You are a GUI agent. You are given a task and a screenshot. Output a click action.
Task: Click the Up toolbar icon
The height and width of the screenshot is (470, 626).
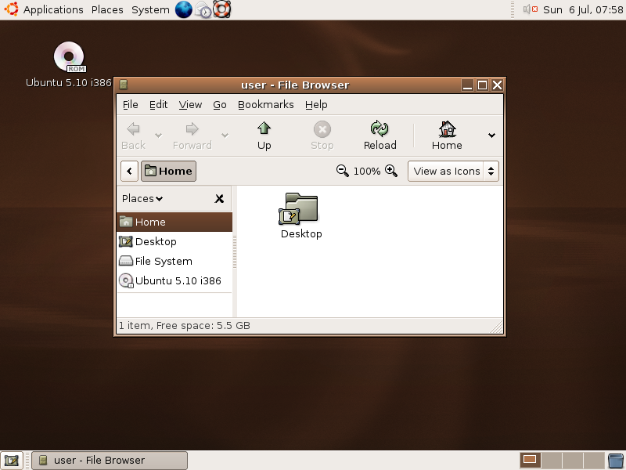point(264,134)
